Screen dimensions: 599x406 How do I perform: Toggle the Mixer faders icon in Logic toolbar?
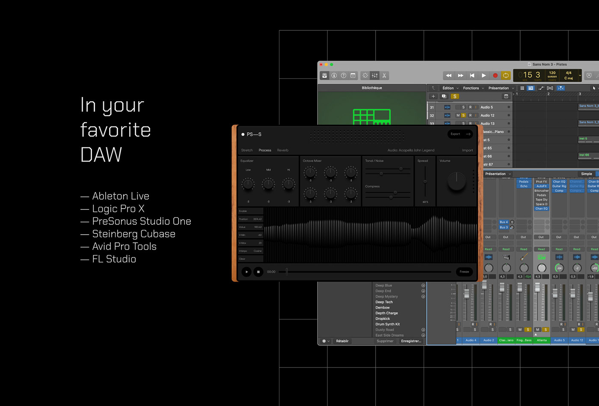pyautogui.click(x=375, y=75)
